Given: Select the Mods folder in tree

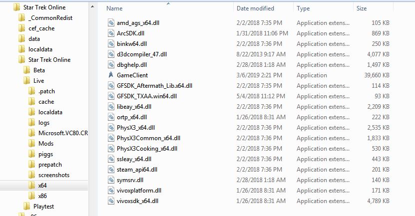Looking at the screenshot, I should pos(46,143).
